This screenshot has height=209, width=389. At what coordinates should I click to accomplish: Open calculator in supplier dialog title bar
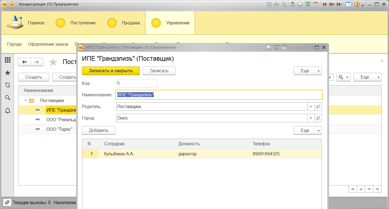[276, 47]
